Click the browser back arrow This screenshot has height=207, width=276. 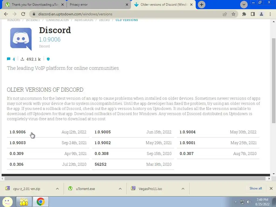[x=6, y=14]
